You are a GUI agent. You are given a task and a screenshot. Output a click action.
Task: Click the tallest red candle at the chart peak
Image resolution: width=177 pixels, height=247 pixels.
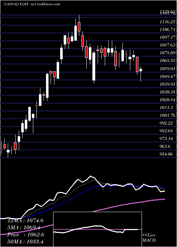click(x=79, y=25)
